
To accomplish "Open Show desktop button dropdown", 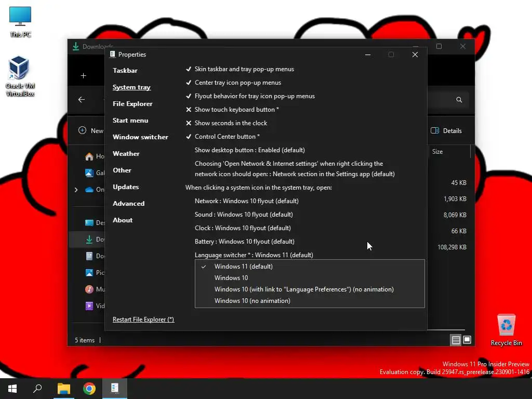I will tap(250, 150).
